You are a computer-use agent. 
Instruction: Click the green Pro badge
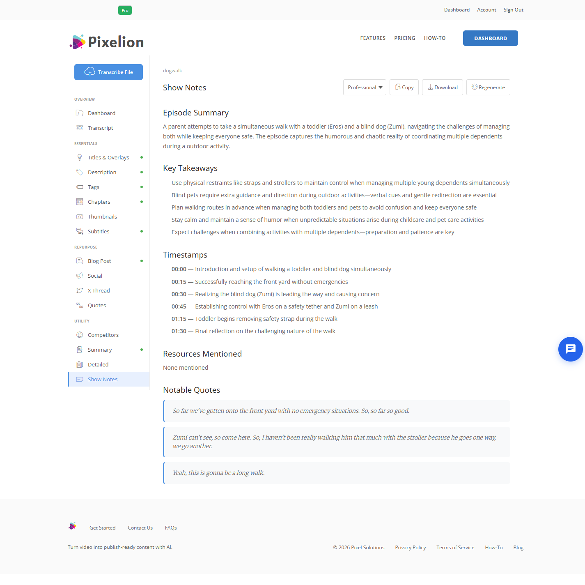125,10
